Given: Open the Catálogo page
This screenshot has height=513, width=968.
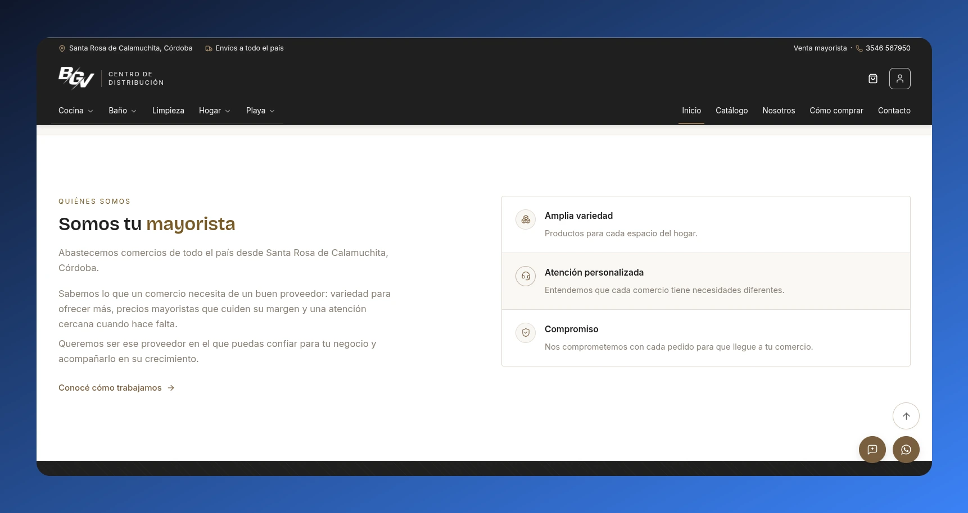Looking at the screenshot, I should (x=732, y=111).
